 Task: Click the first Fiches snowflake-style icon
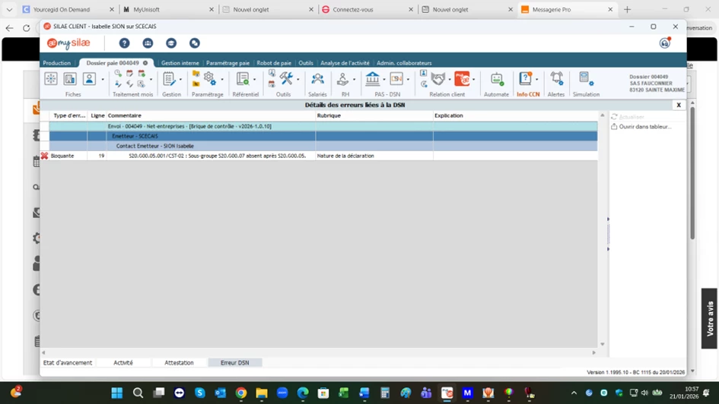pos(51,79)
